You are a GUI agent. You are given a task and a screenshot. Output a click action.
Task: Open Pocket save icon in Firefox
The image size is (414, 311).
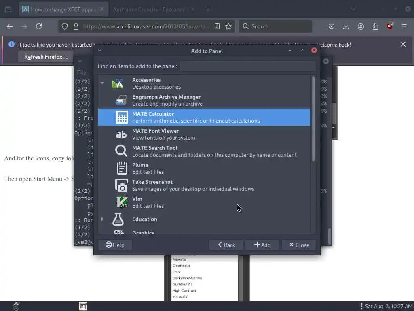pos(332,26)
